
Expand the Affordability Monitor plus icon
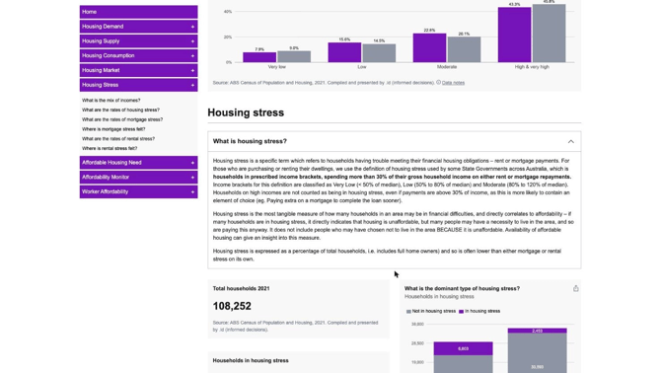pos(192,178)
